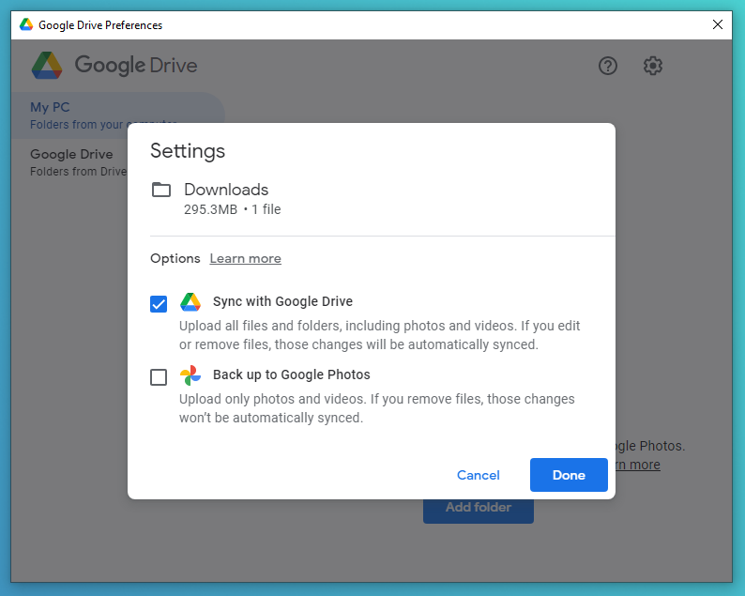Click the Drive triangle icon beside Sync option
Viewport: 745px width, 596px height.
pos(190,302)
